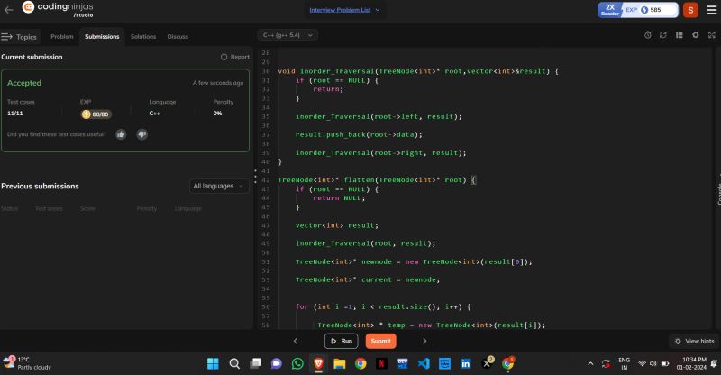Switch to the Problem tab
The image size is (721, 375).
62,37
